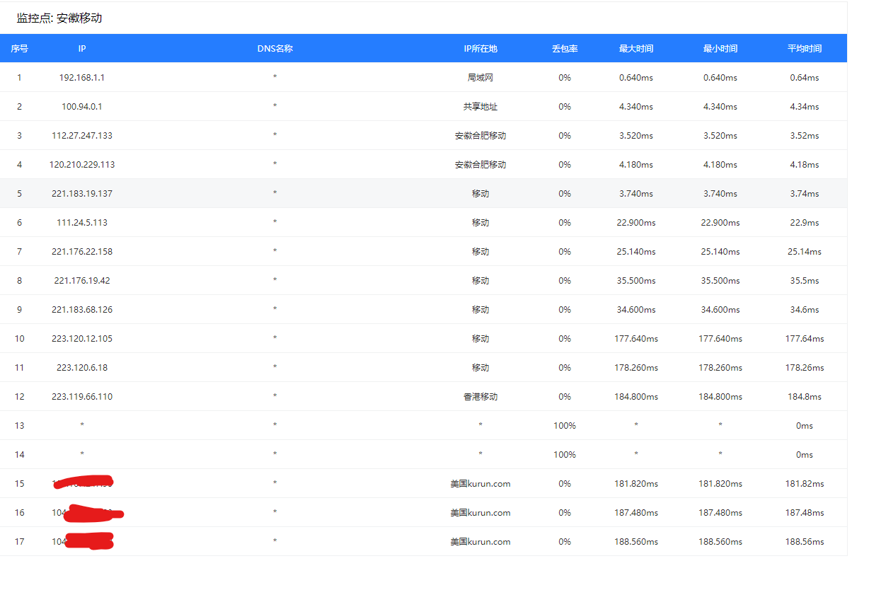Click min time 3.520ms in row 3

(x=720, y=136)
